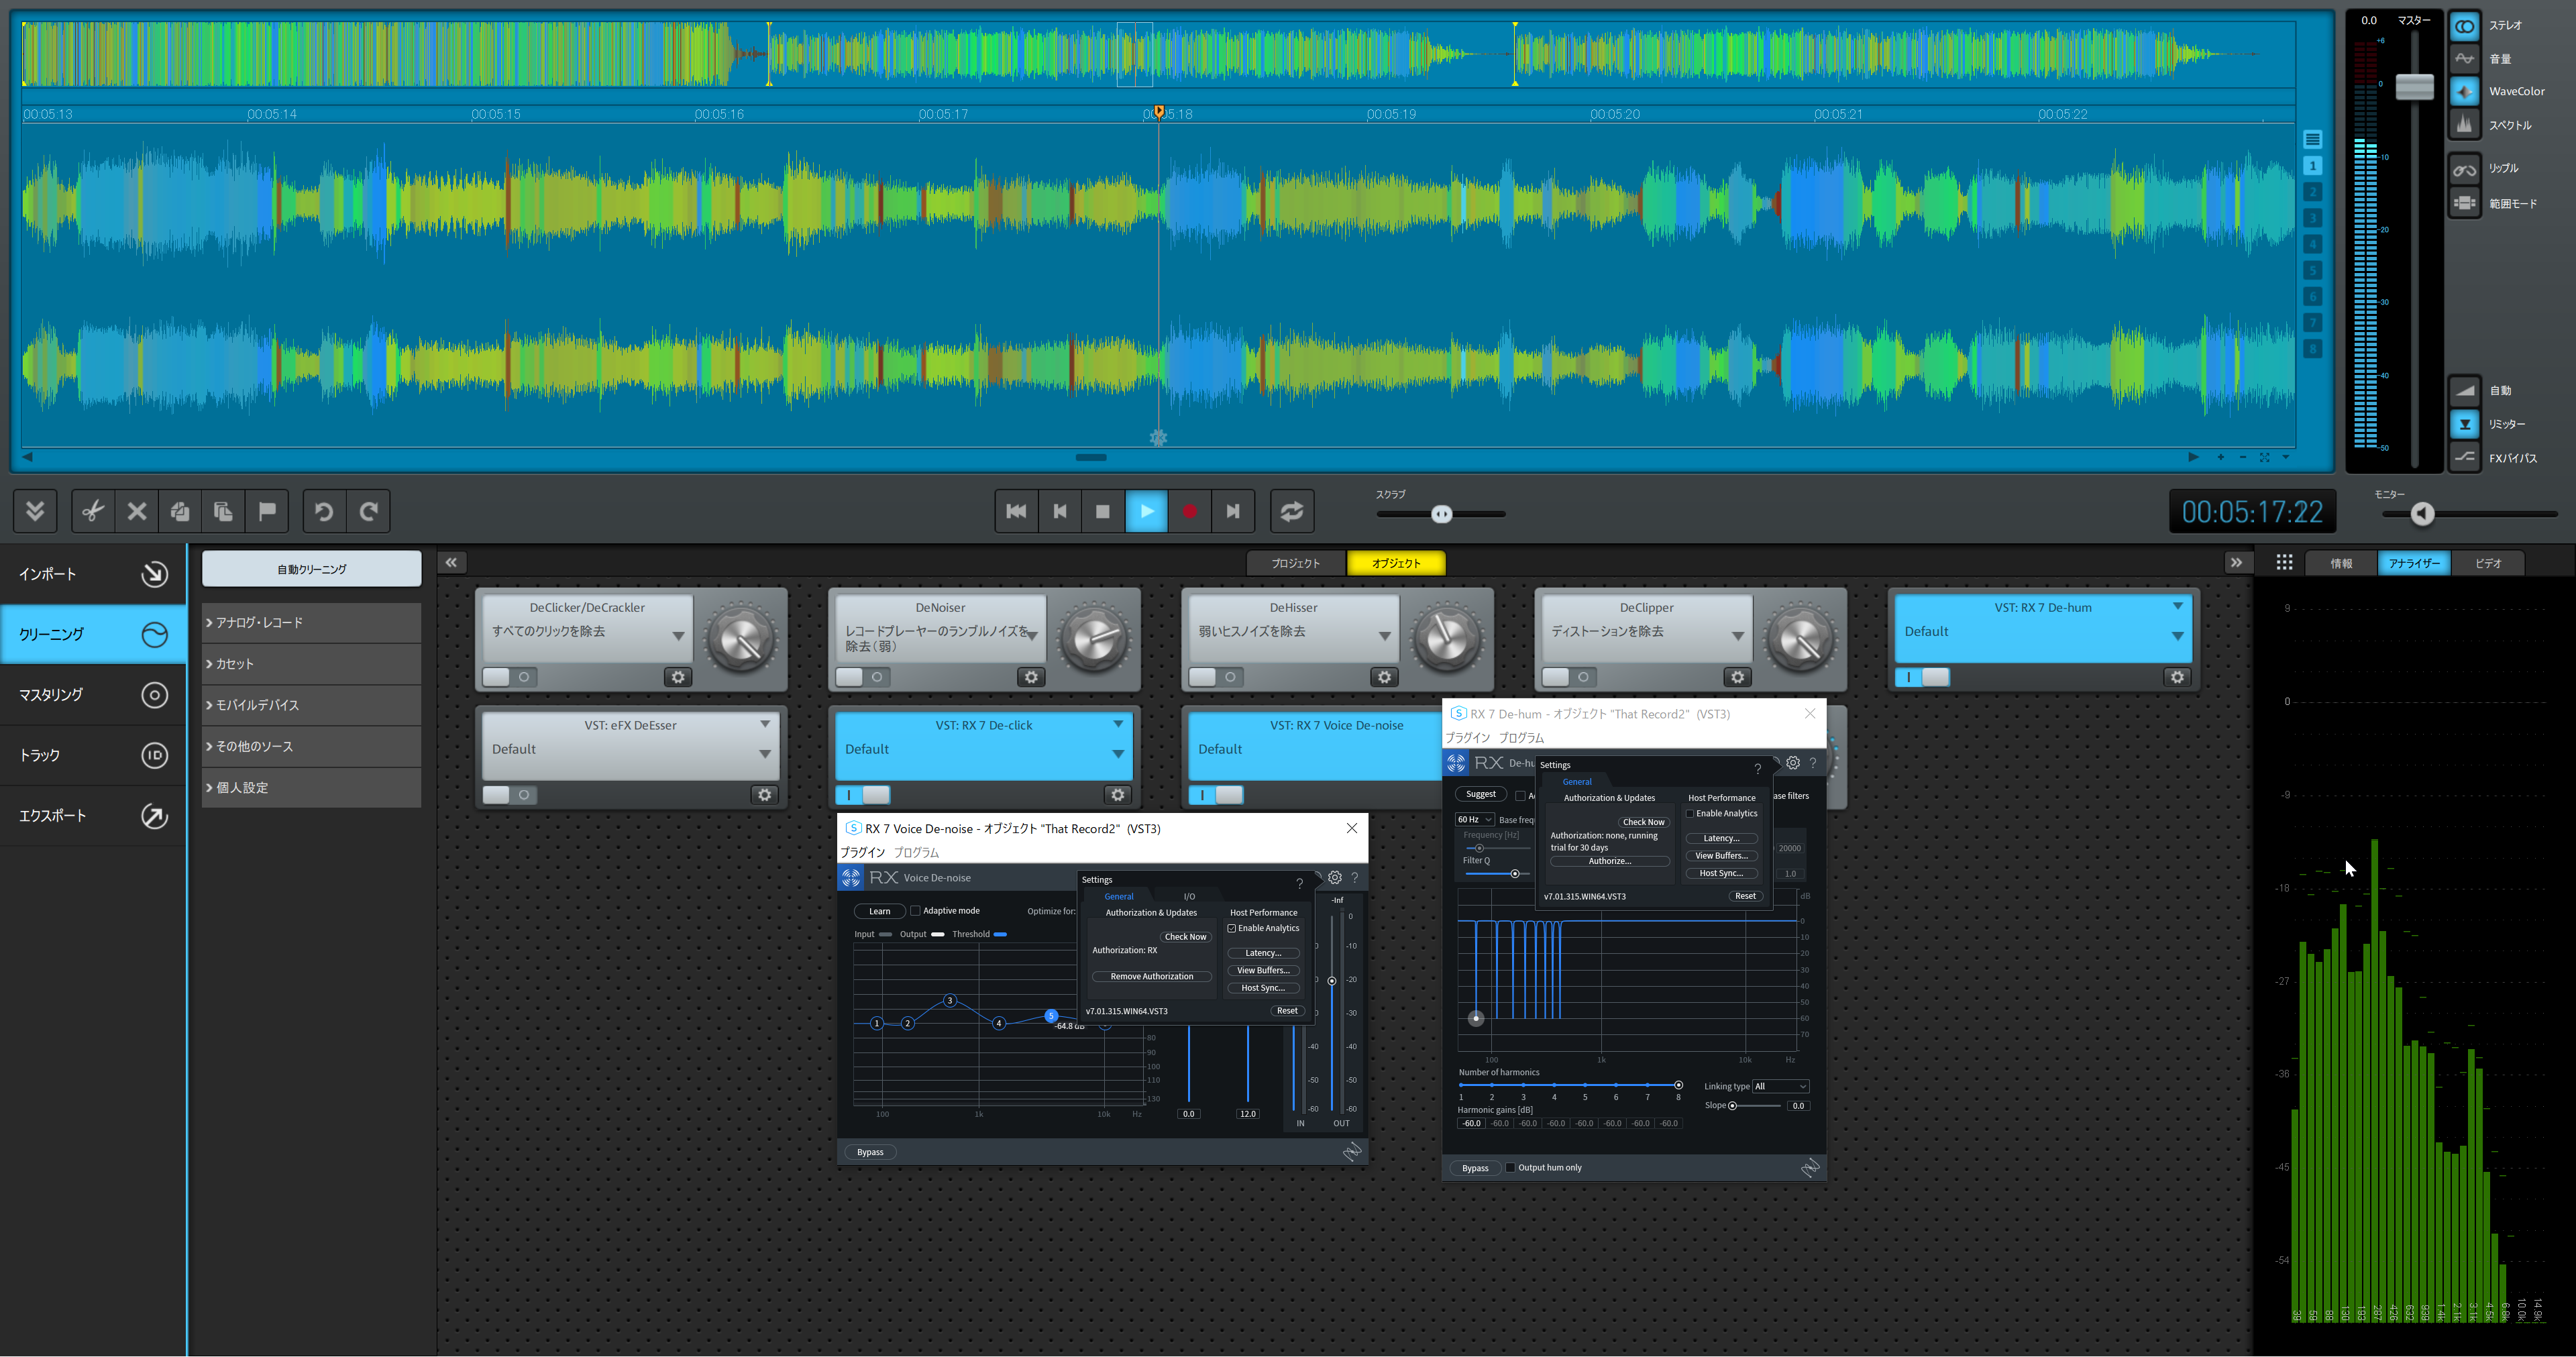
Task: Click Remove Authorization button
Action: point(1151,976)
